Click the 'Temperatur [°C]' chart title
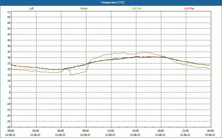The height and width of the screenshot is (138, 222). click(x=113, y=2)
